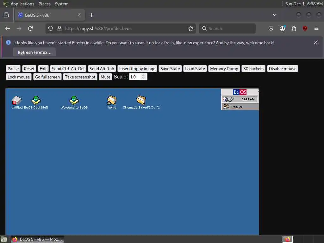Open the Places menu in top panel
324x243 pixels.
coord(45,4)
